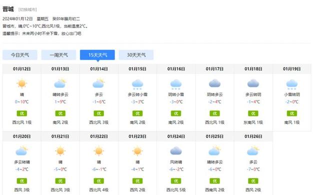
Task: Click 阴转小雪 condition under 01月16日
Action: [x=176, y=94]
